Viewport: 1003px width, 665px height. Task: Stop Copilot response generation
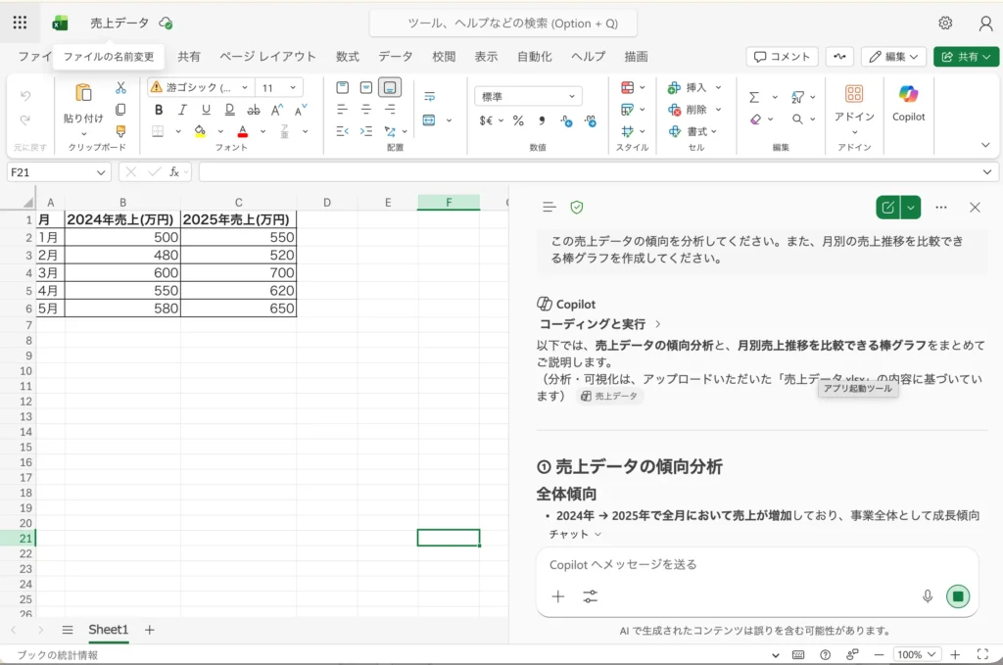coord(958,596)
